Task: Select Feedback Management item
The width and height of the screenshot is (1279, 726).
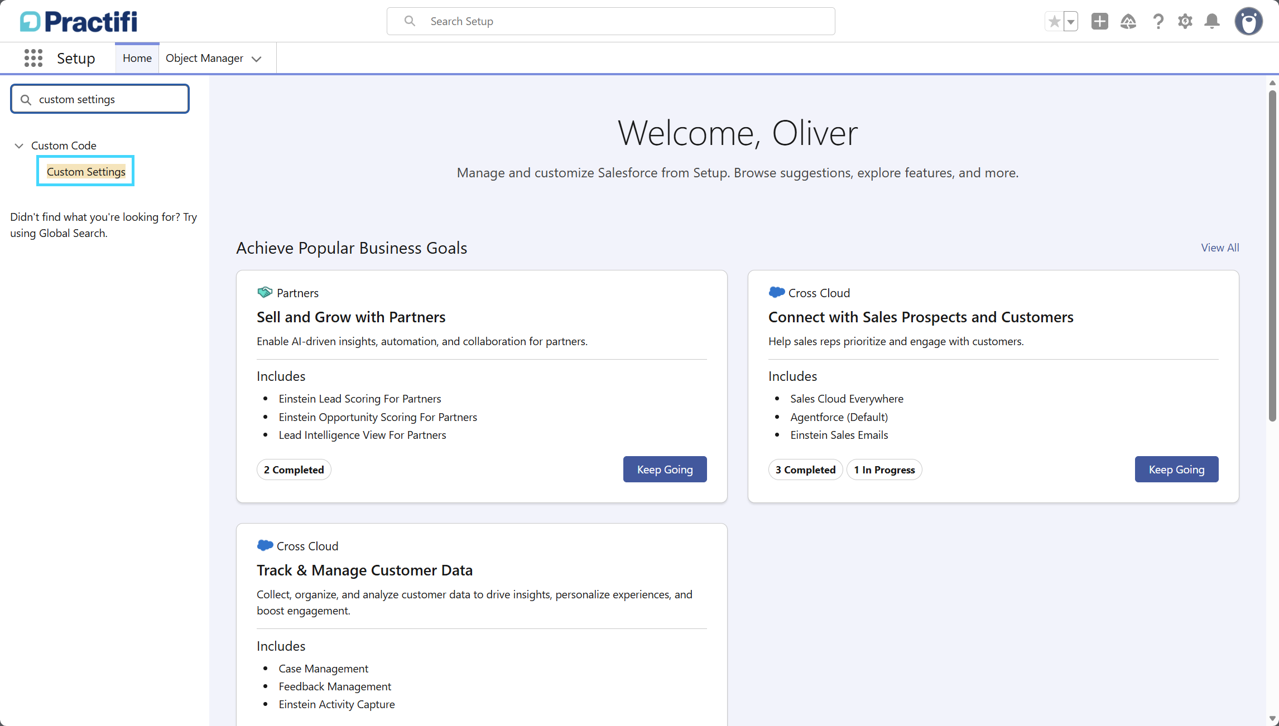Action: click(335, 686)
